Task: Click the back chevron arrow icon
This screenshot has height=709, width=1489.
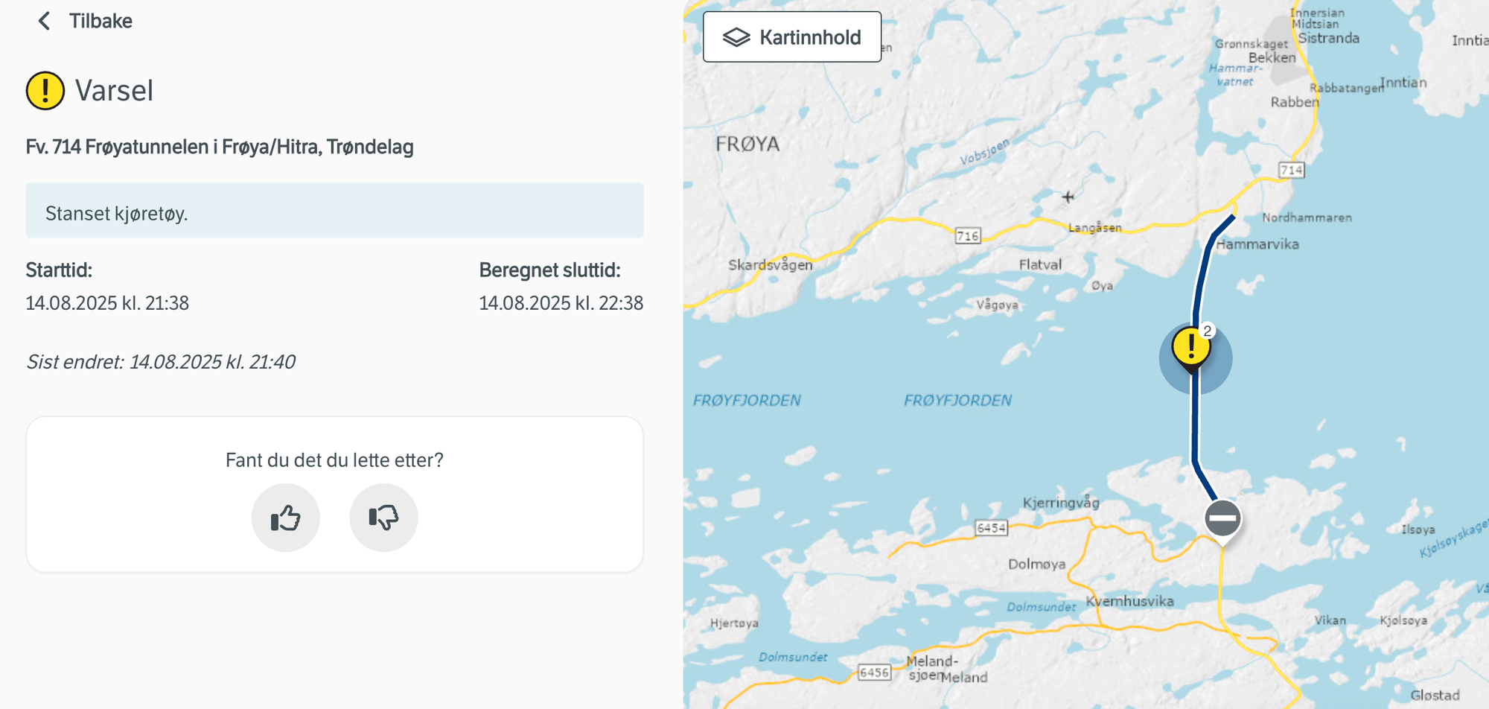Action: (x=44, y=21)
